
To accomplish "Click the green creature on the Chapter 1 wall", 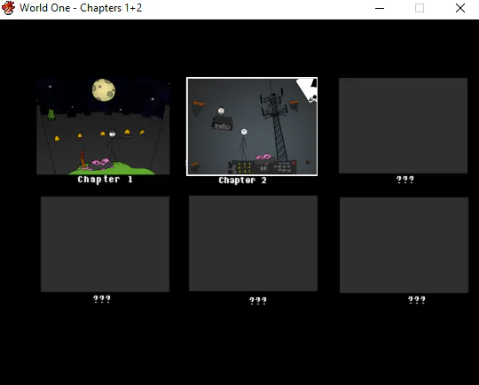I will 51,114.
